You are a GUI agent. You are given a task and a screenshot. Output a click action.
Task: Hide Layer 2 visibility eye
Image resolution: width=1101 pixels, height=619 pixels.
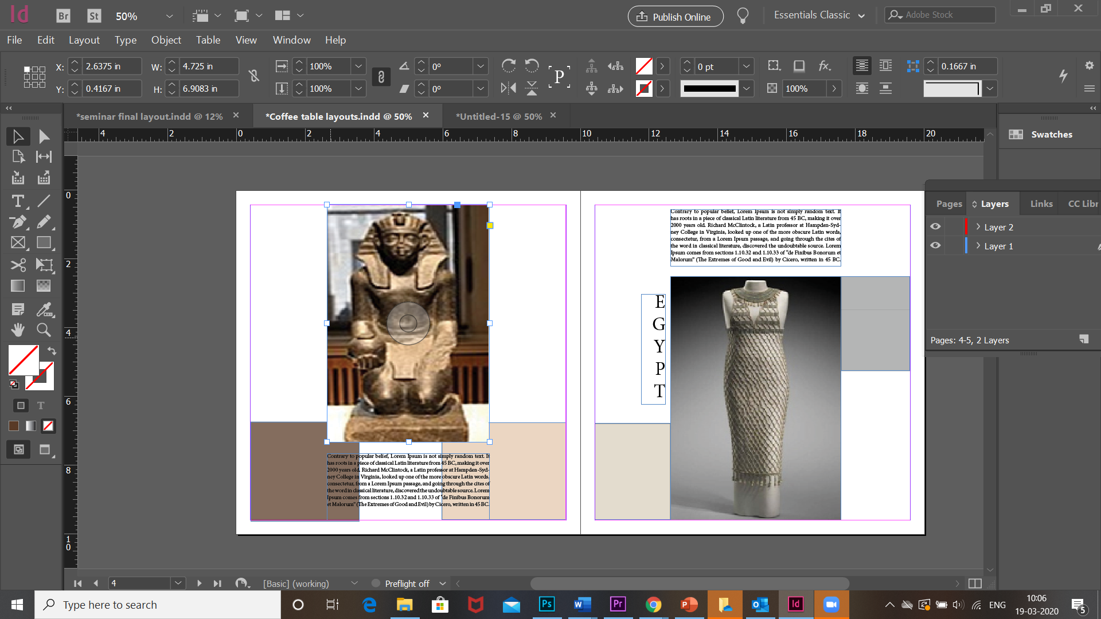[x=935, y=226]
